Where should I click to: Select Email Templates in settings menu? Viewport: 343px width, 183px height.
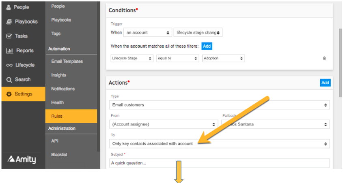pos(67,62)
